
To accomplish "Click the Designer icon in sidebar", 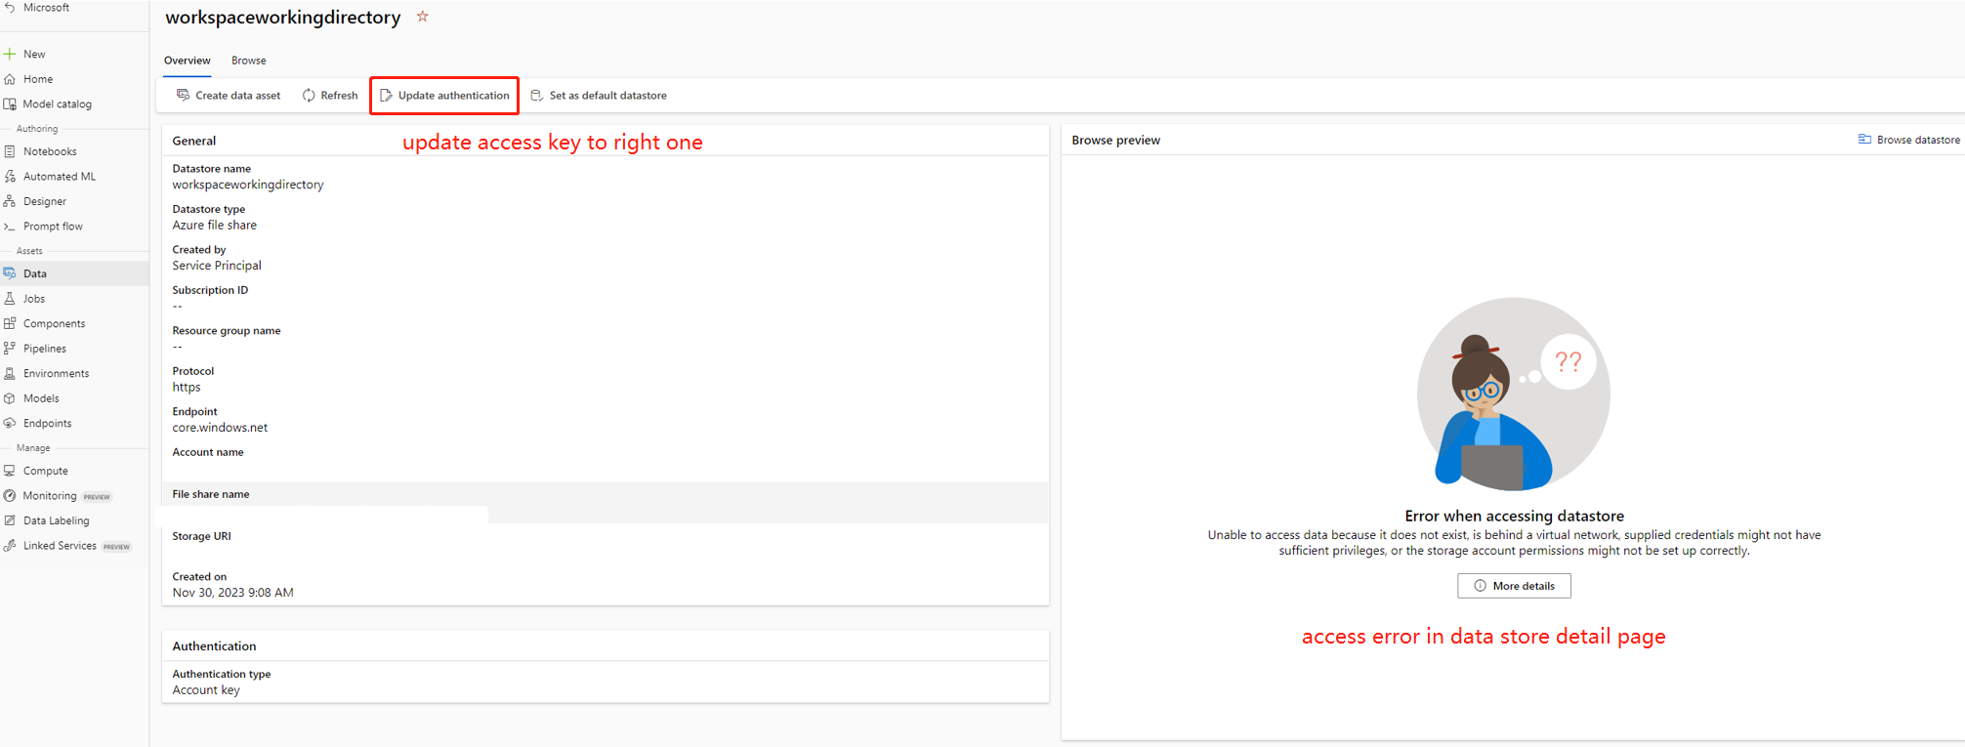I will tap(10, 201).
